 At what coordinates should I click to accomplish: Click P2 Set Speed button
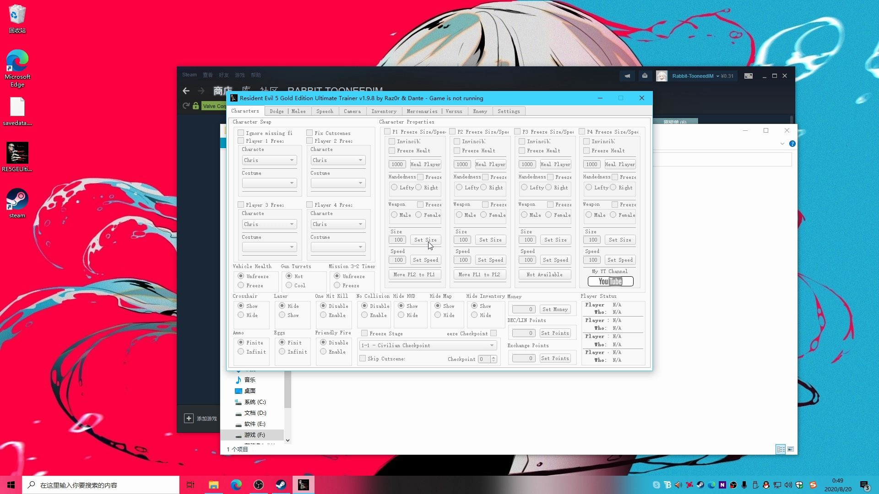pyautogui.click(x=490, y=260)
